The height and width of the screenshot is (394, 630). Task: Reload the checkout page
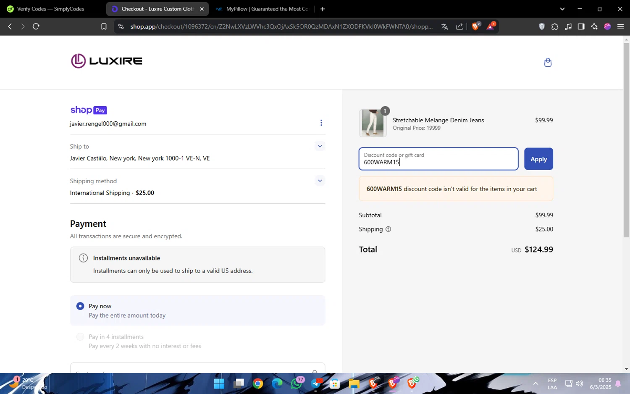click(x=36, y=26)
